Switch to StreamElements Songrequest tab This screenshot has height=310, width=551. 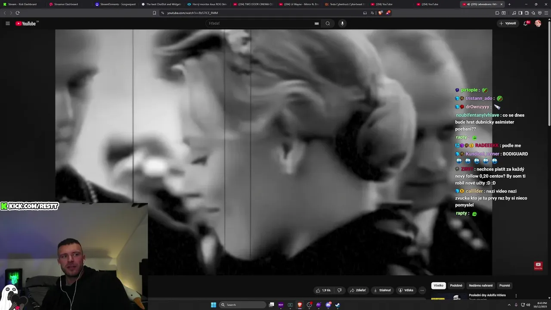coord(115,4)
